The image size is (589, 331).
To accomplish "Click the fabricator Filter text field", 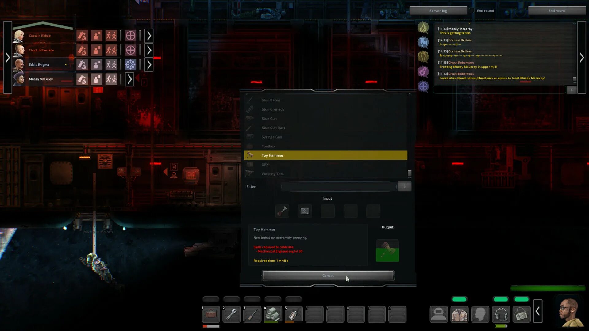I will coord(339,187).
